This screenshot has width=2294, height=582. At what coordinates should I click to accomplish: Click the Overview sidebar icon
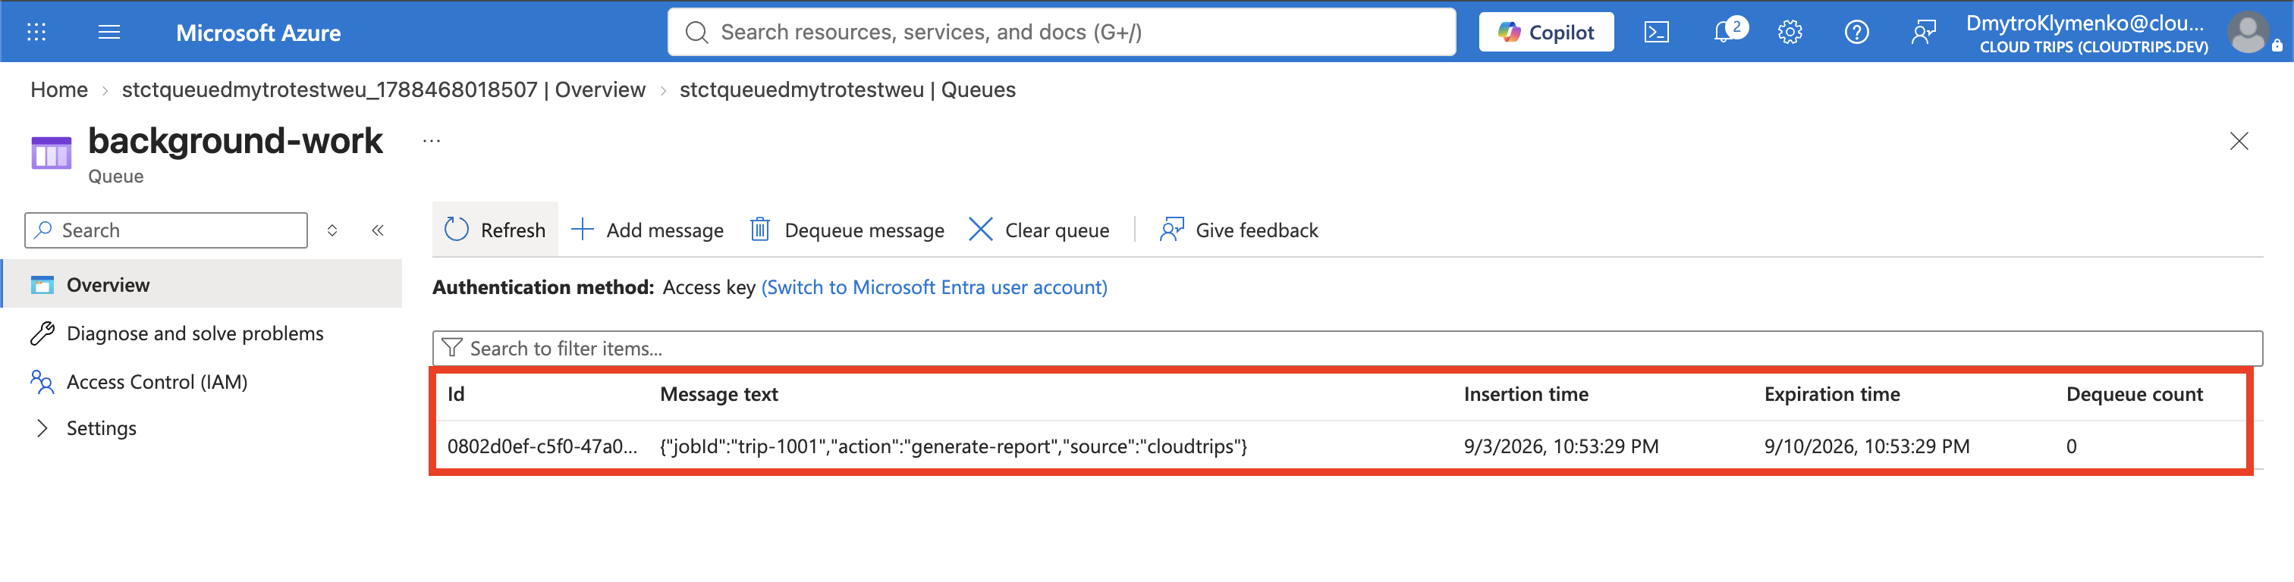click(42, 285)
